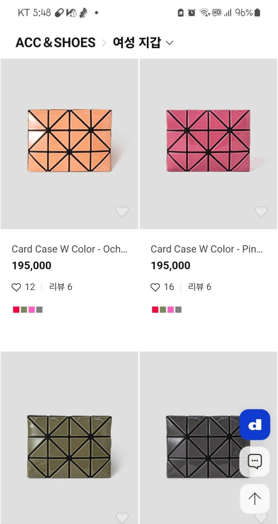
Task: Tap the blue floating 'd' button
Action: 255,425
